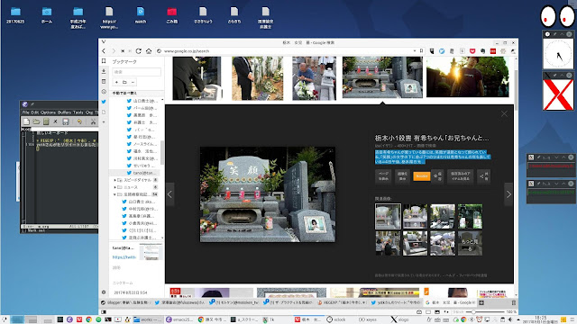Open the History clock panel in sidebar
The image size is (577, 324).
[x=104, y=92]
